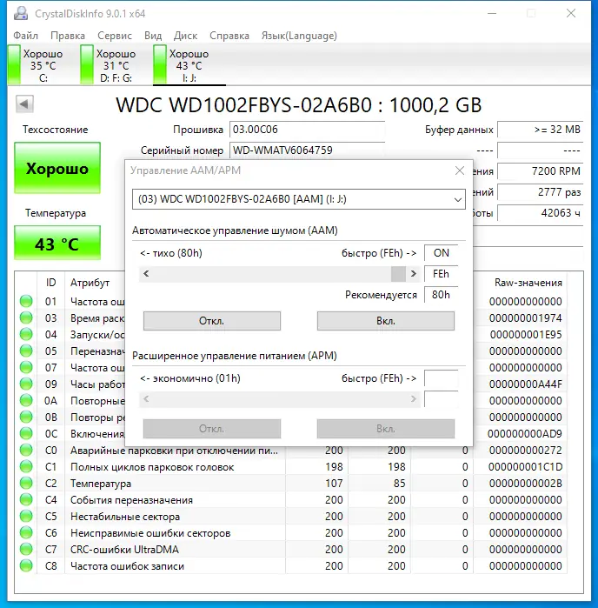
Task: Click the buffer size field >= 32 MB
Action: point(541,130)
